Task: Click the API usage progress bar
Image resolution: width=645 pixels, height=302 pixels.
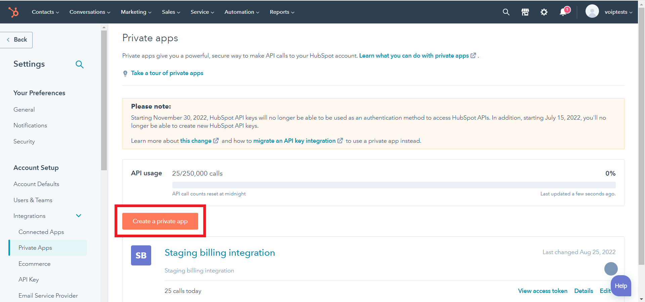Action: coord(394,185)
